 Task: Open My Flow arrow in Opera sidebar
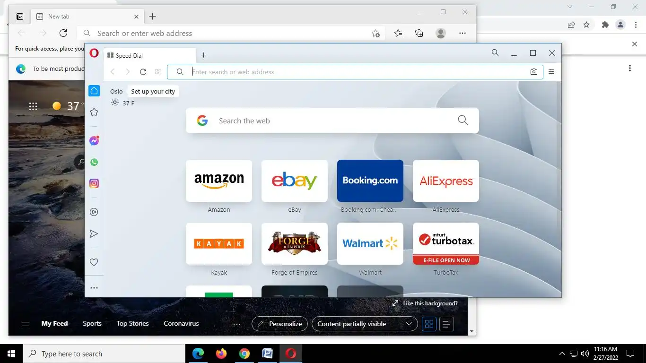(x=94, y=233)
